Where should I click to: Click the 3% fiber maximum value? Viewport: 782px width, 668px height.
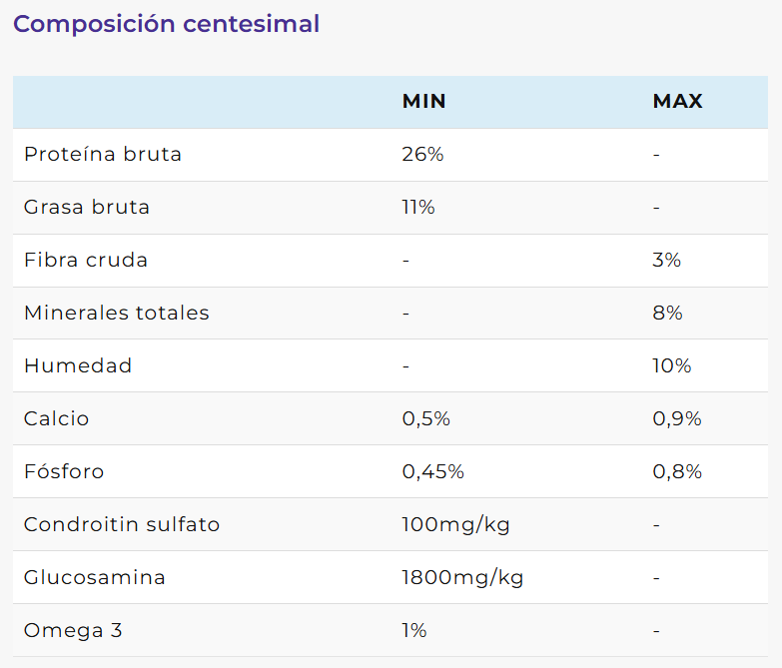click(x=666, y=261)
